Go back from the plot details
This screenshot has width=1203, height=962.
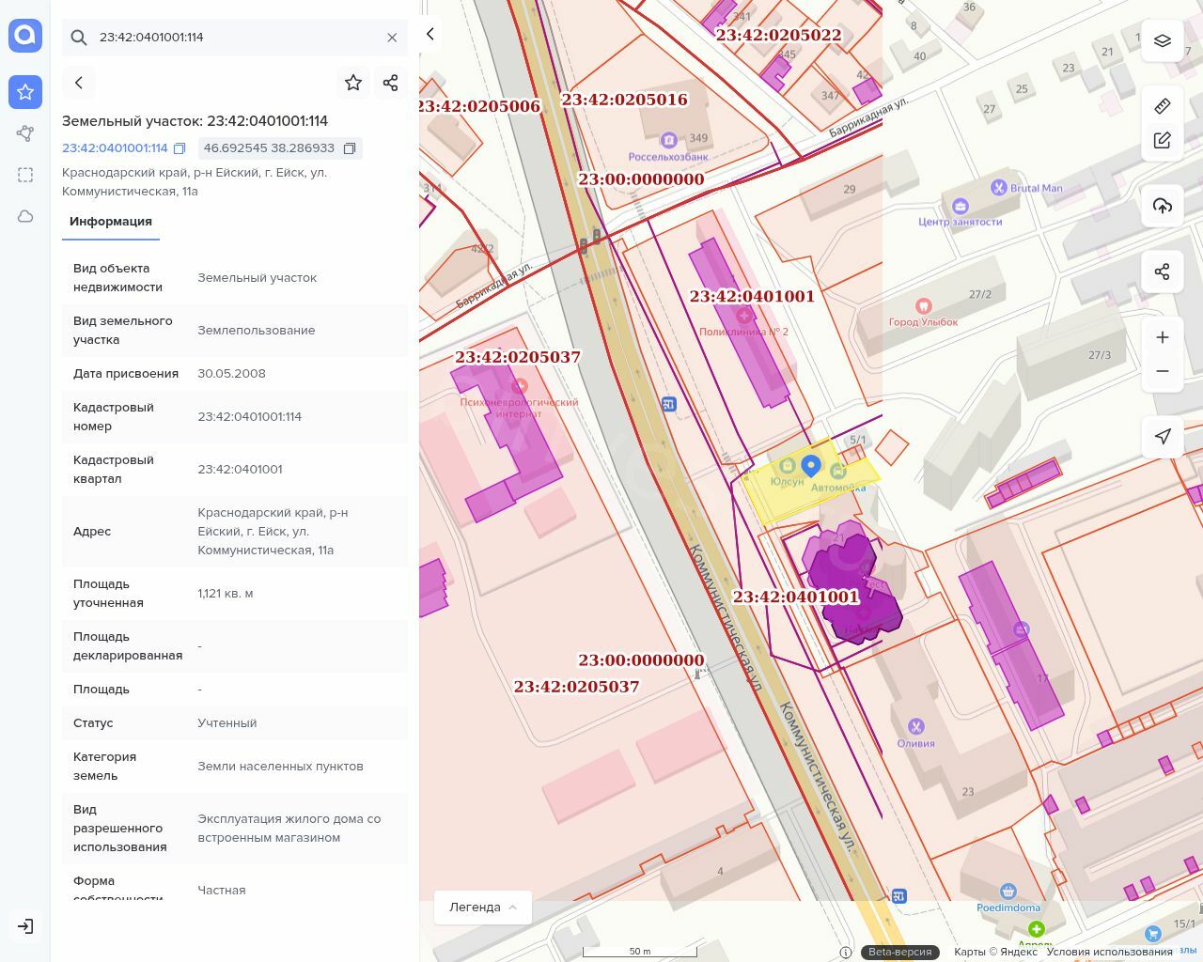coord(79,83)
